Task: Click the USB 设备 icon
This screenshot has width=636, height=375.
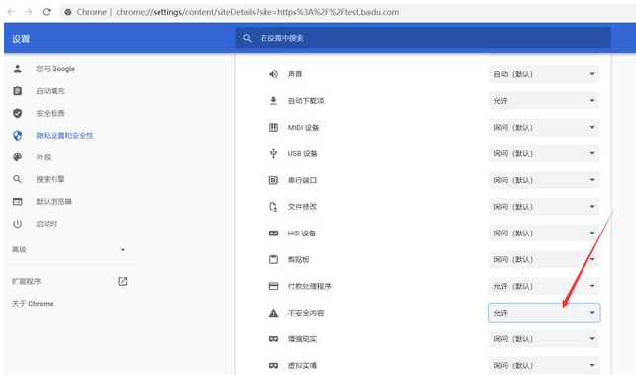Action: (273, 153)
